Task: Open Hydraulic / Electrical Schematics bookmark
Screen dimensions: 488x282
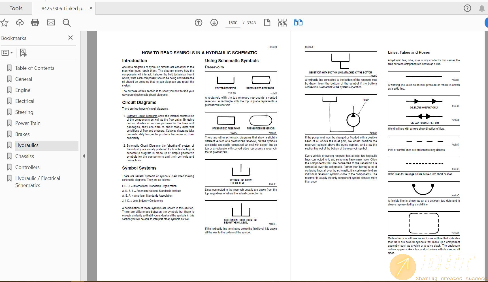Action: click(38, 182)
